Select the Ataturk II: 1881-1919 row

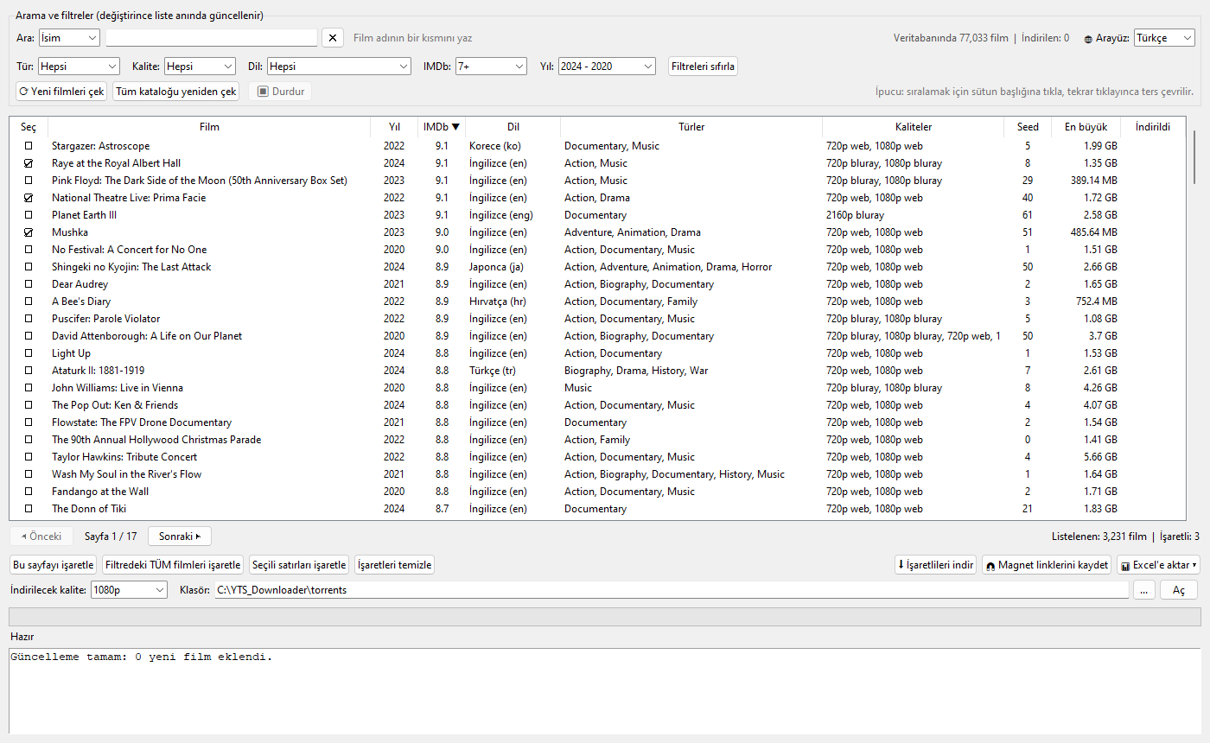coord(596,371)
